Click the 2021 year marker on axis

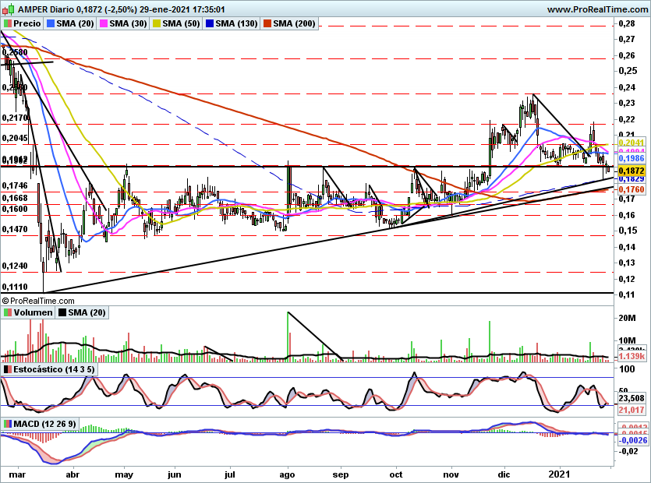click(558, 474)
